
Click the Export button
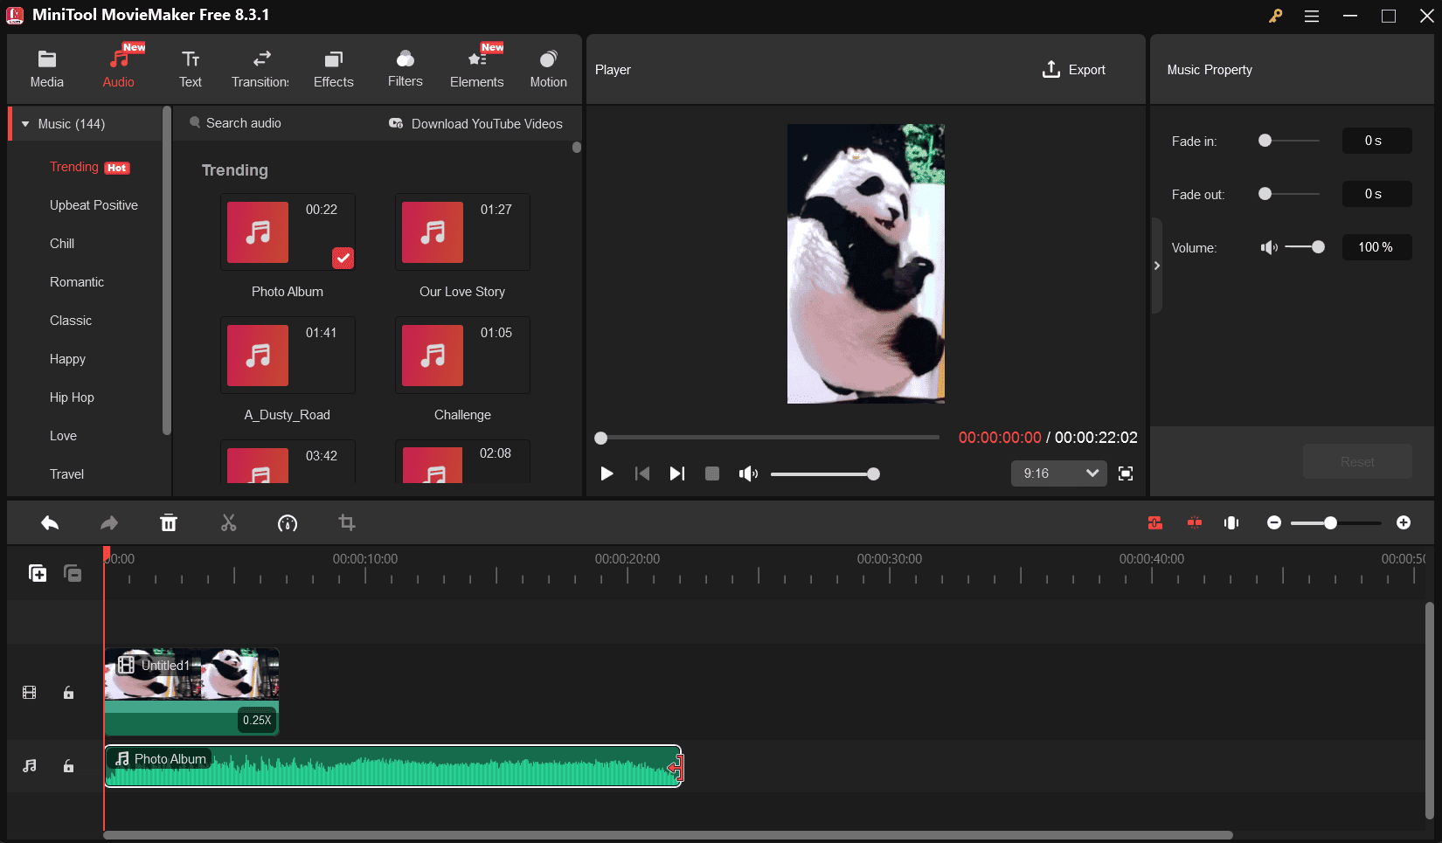point(1075,69)
